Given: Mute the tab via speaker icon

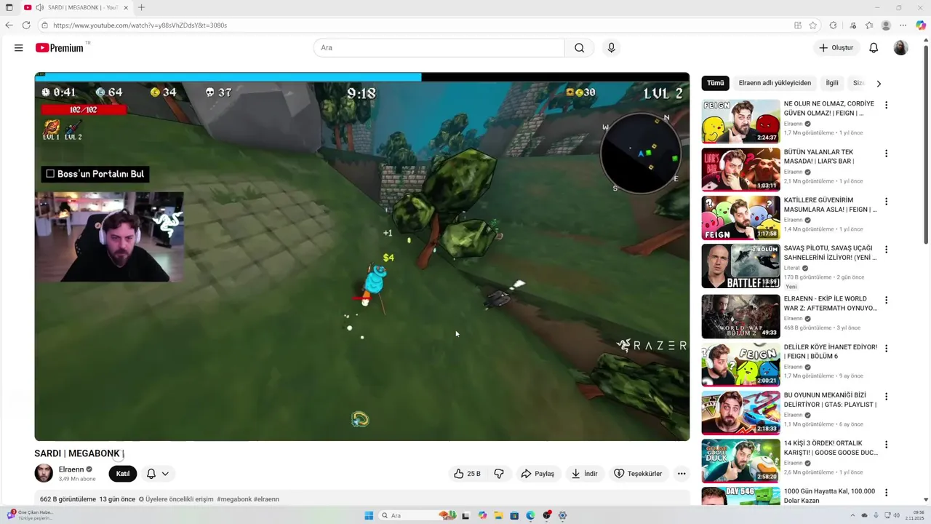Looking at the screenshot, I should (x=39, y=7).
